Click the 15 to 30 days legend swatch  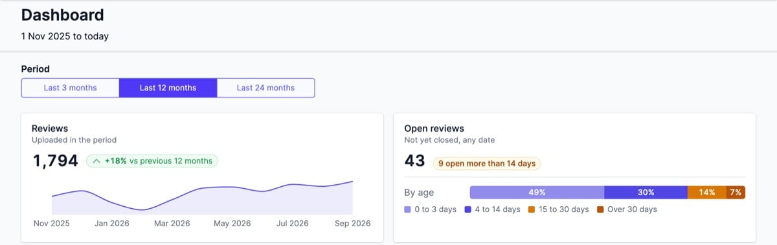tap(531, 209)
